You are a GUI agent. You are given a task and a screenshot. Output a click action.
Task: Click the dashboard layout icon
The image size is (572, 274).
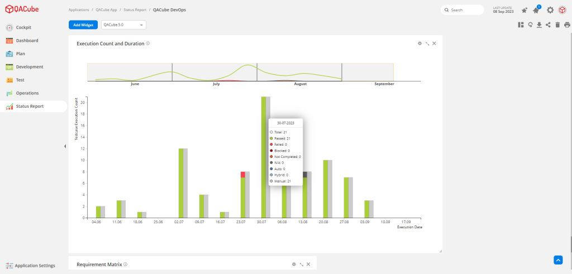pos(521,25)
